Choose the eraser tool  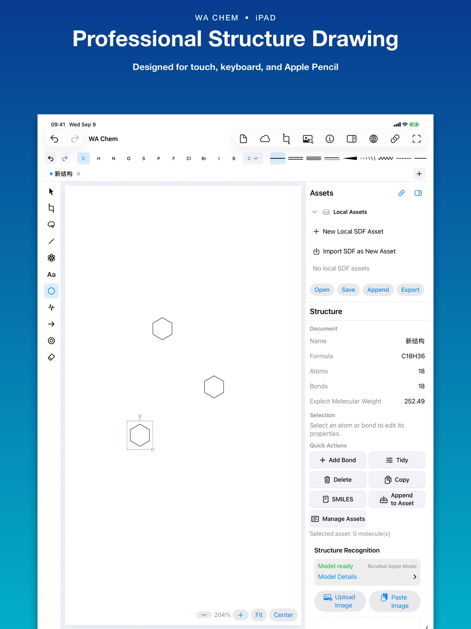click(x=51, y=357)
